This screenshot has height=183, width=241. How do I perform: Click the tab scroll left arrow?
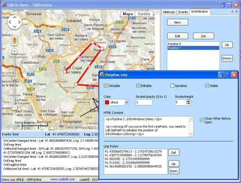tap(232, 11)
